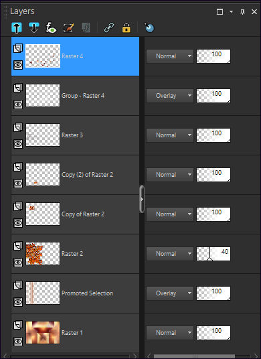Select the Raster 3 layer
The width and height of the screenshot is (261, 359).
(x=75, y=135)
